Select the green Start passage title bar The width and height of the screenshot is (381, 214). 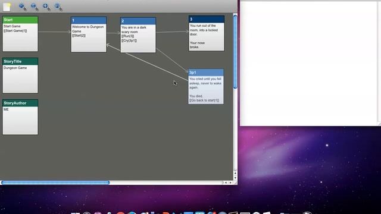(x=20, y=20)
